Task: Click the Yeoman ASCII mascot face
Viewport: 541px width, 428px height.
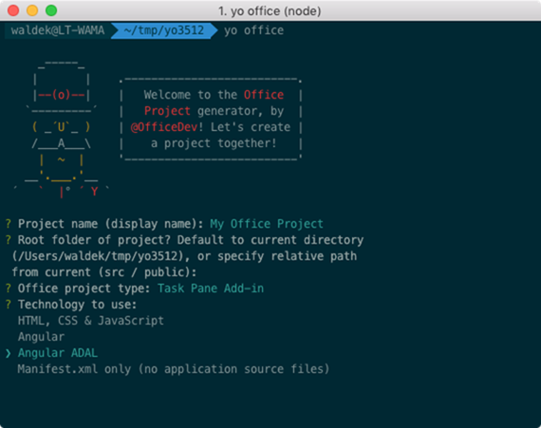Action: click(61, 127)
